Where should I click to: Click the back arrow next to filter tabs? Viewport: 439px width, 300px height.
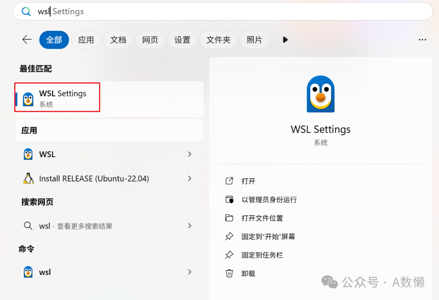(26, 39)
